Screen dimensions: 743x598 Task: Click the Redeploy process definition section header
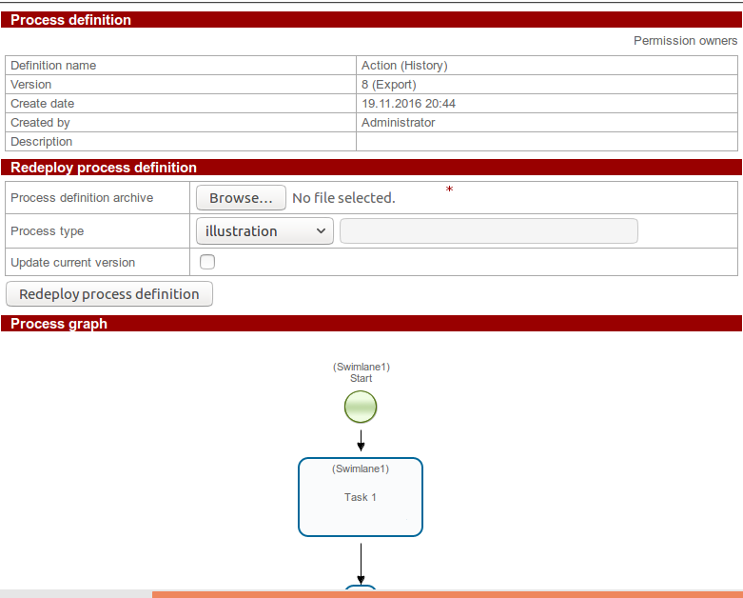(104, 168)
